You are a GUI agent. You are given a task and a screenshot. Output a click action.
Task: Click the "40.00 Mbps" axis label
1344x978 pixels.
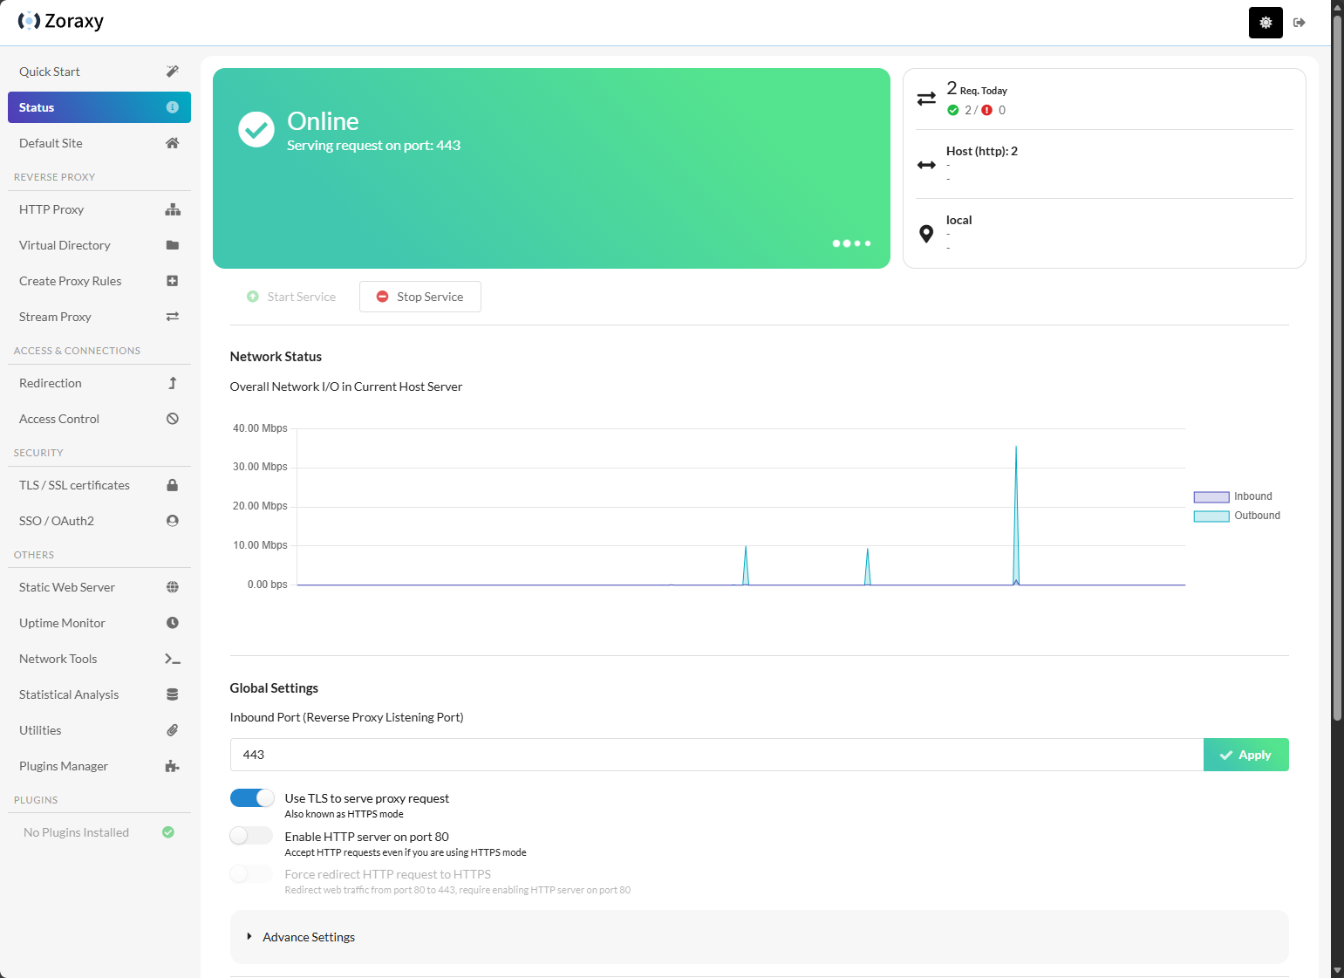coord(260,428)
